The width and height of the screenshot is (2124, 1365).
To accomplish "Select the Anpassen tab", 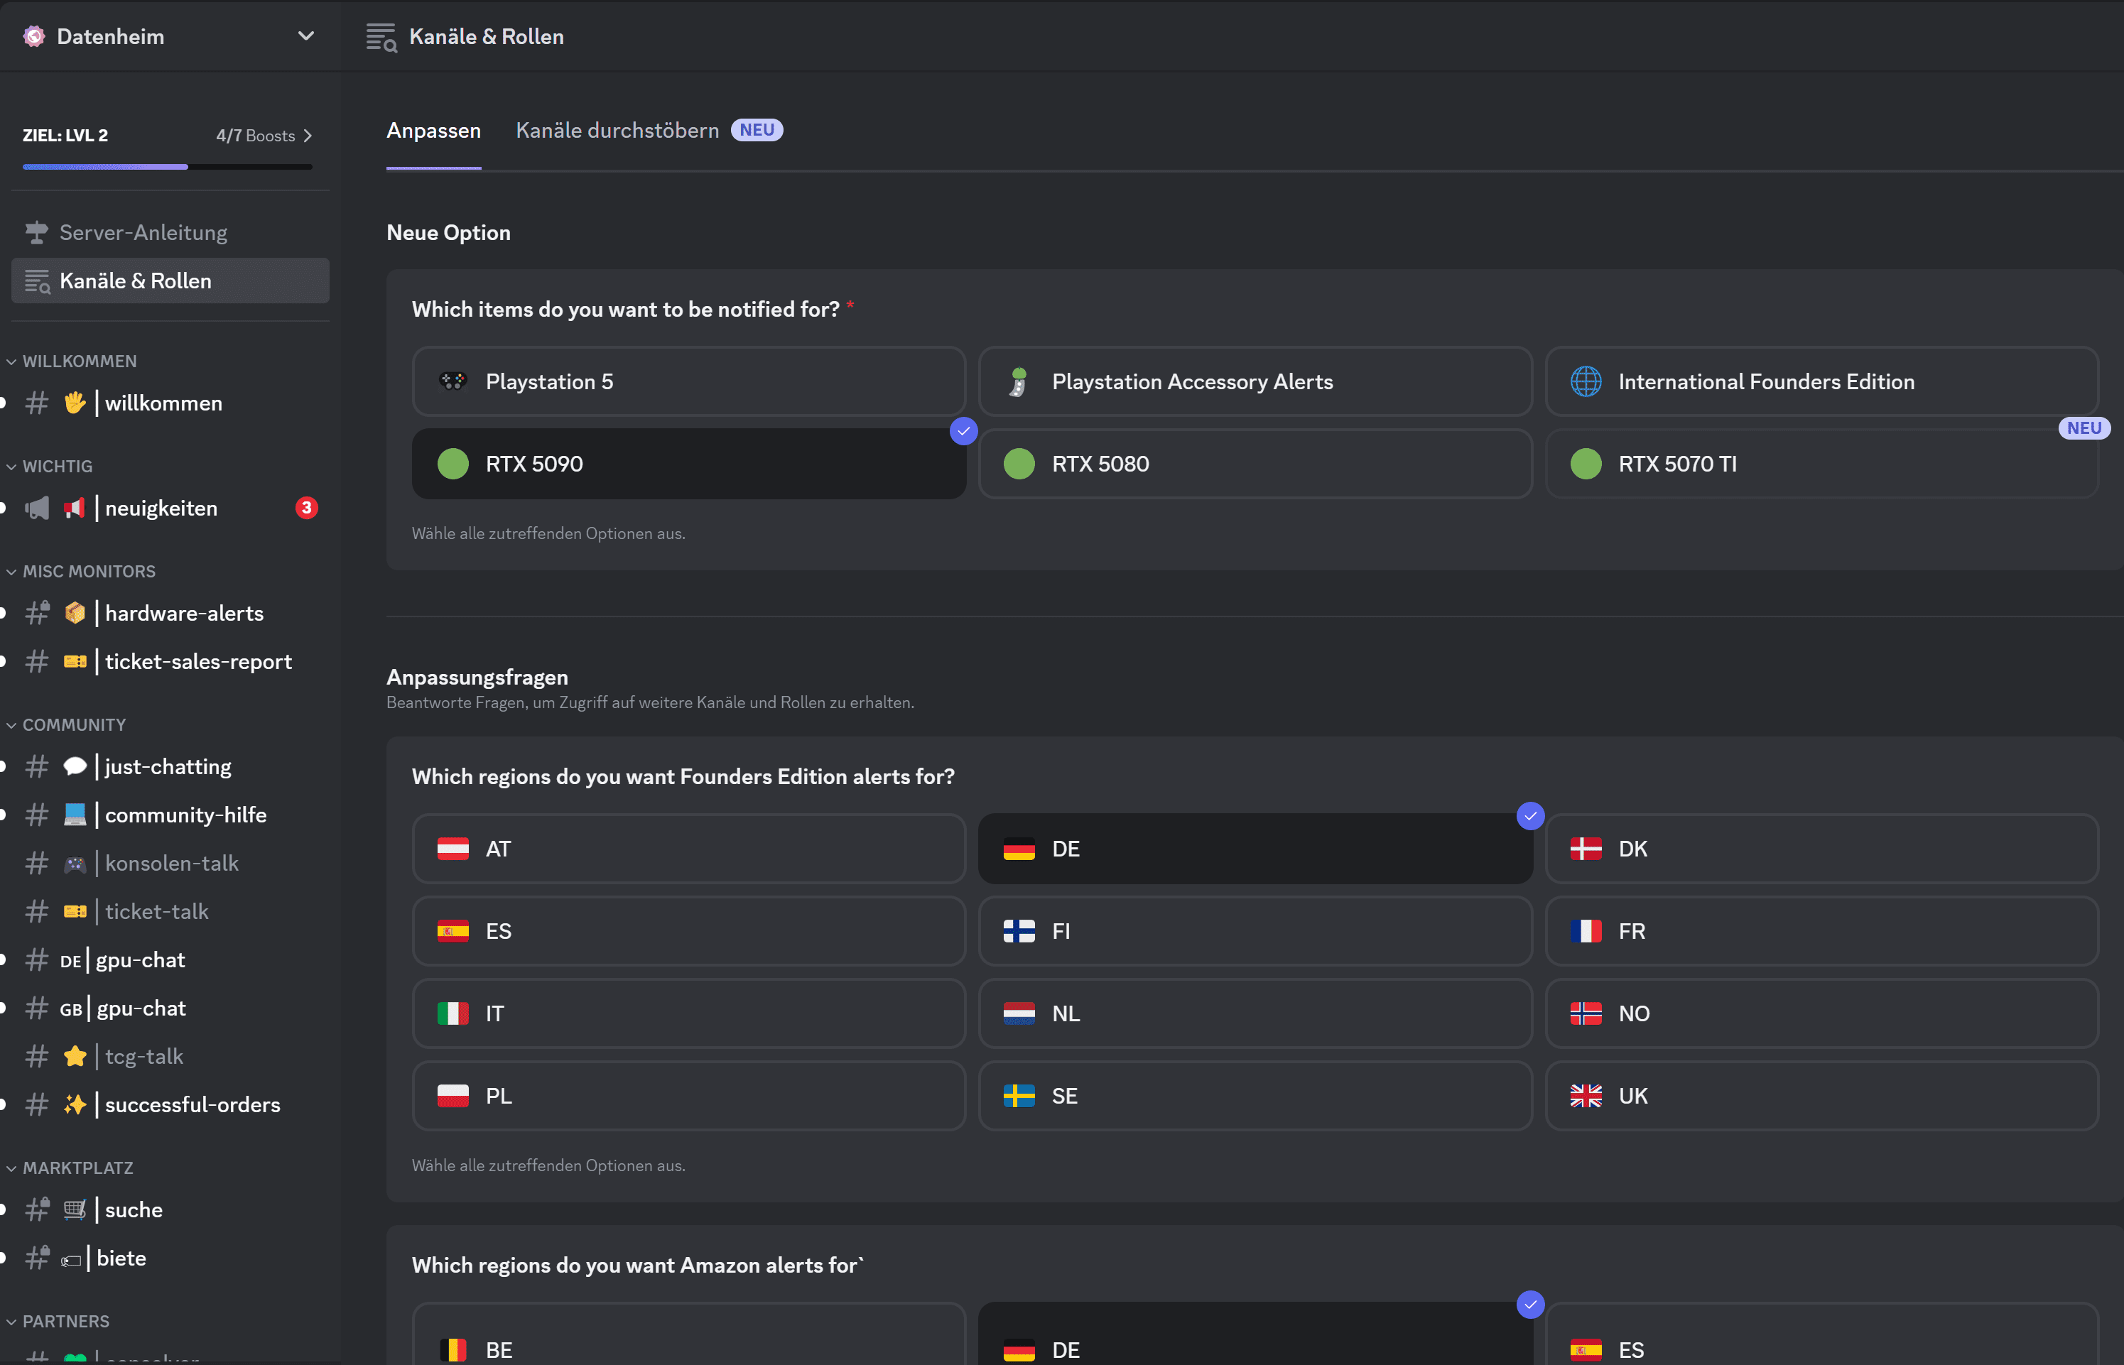I will coord(433,130).
